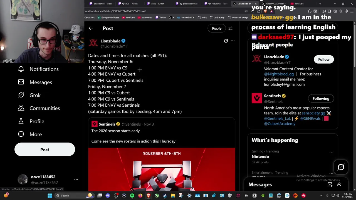
Task: Open Spotify from the taskbar
Action: click(132, 196)
